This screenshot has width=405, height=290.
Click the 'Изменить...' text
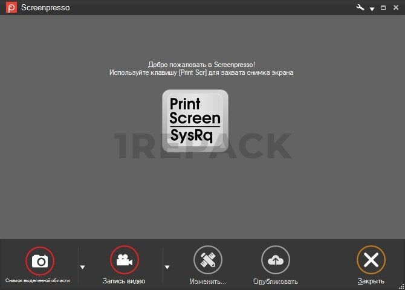point(208,282)
